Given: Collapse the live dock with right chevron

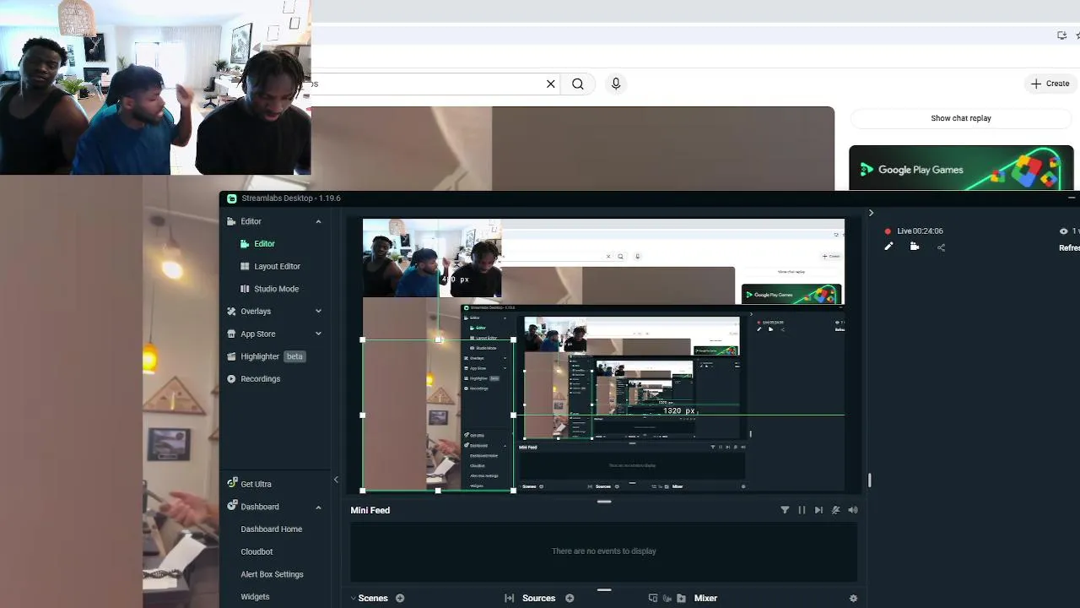Looking at the screenshot, I should coord(871,213).
